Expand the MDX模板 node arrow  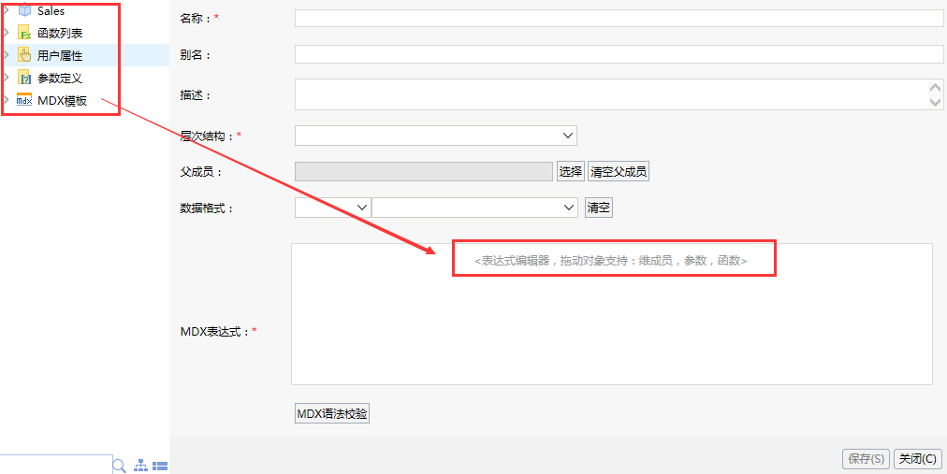click(x=6, y=101)
